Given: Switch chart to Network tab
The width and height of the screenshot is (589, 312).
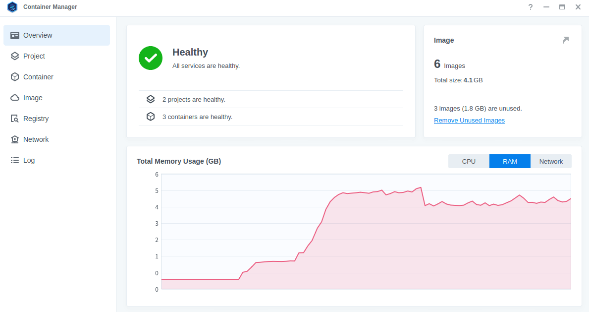Looking at the screenshot, I should [551, 161].
